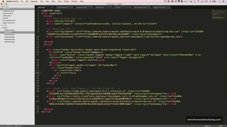Open the Project menu
Screen dimensions: 227x127
pyautogui.click(x=66, y=1)
